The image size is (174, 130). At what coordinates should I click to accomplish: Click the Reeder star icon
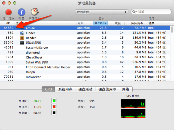(22, 38)
